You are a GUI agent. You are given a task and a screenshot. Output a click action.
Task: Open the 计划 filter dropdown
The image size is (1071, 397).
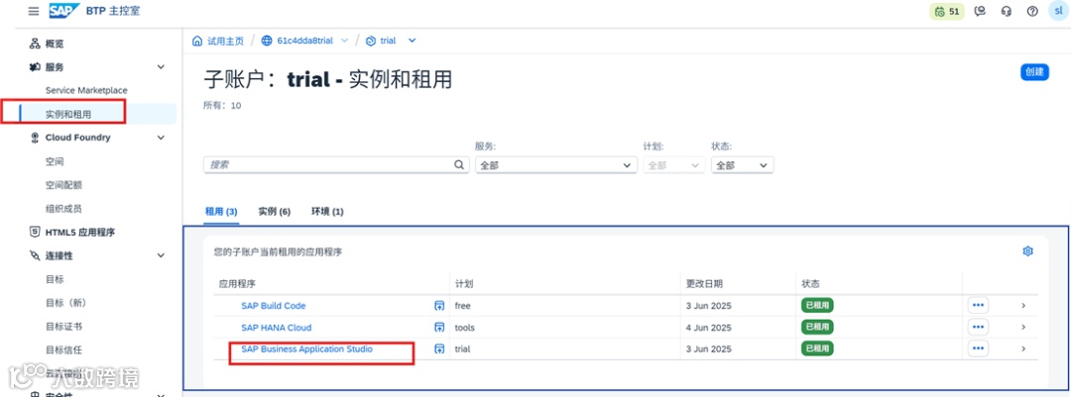(x=674, y=165)
